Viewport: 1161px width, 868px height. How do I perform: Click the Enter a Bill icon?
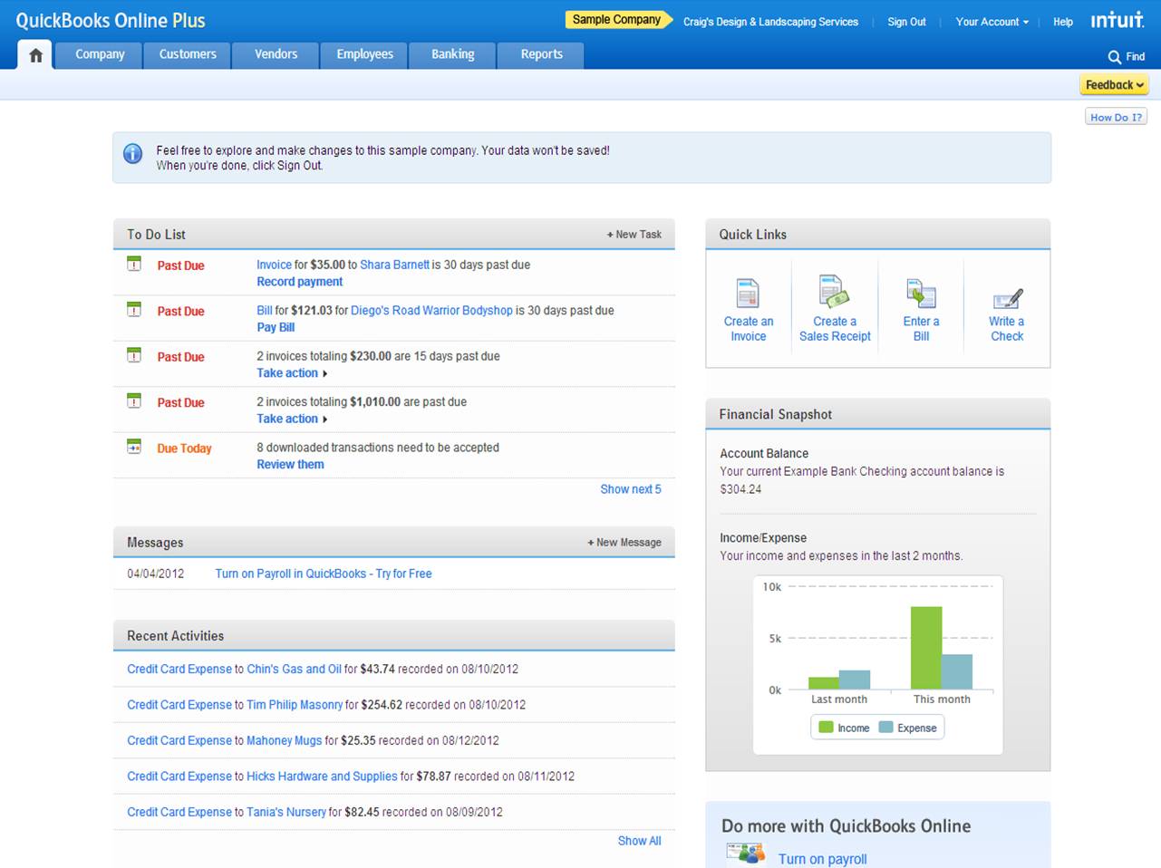click(921, 293)
